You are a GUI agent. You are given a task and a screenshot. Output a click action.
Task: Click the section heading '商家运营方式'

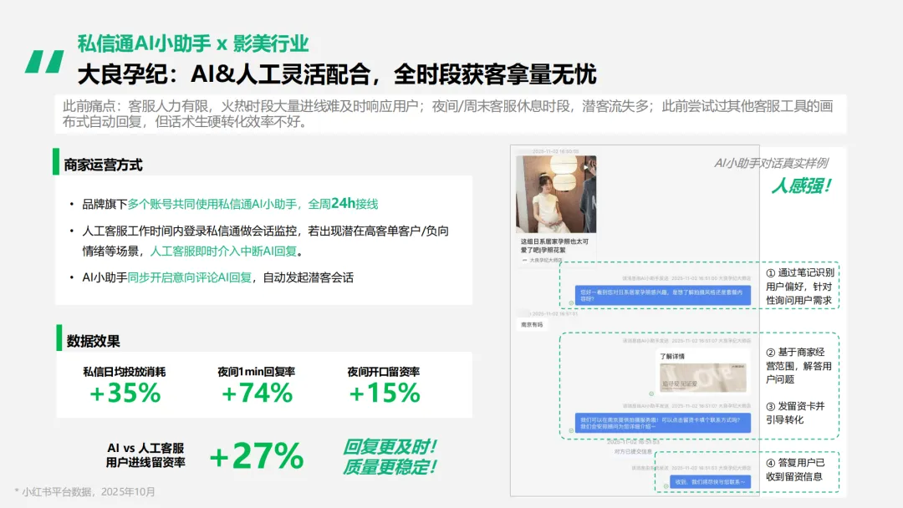tap(103, 165)
